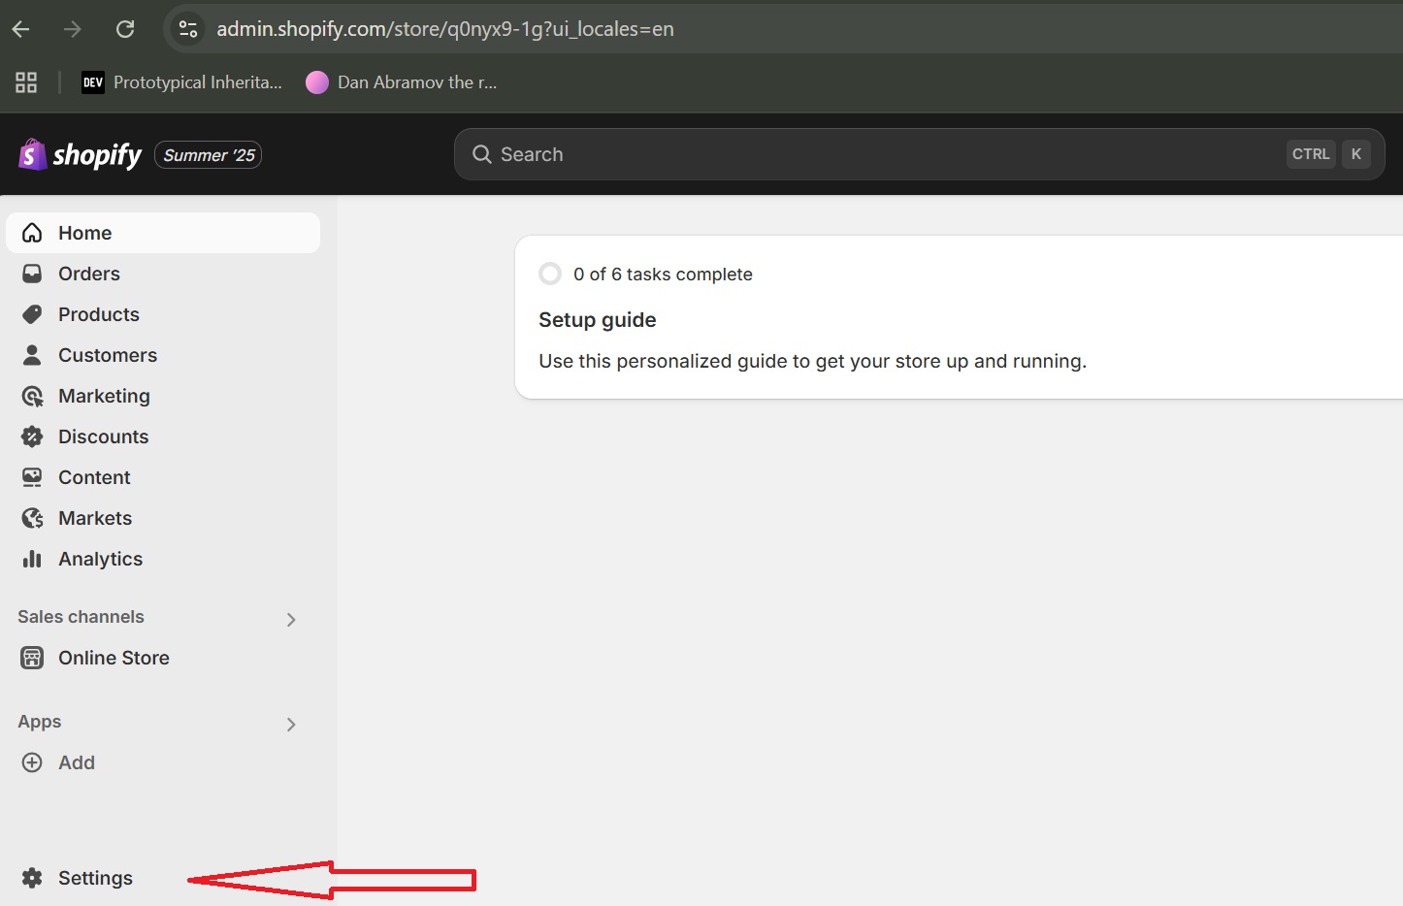The image size is (1403, 906).
Task: Click the Products tag icon
Action: click(32, 314)
